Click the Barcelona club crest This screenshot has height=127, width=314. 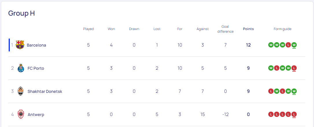pos(20,45)
